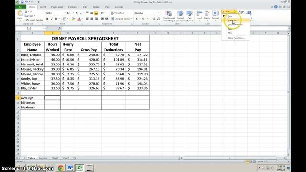Toggle underline formatting
Screen dimensions: 306x172
point(56,19)
